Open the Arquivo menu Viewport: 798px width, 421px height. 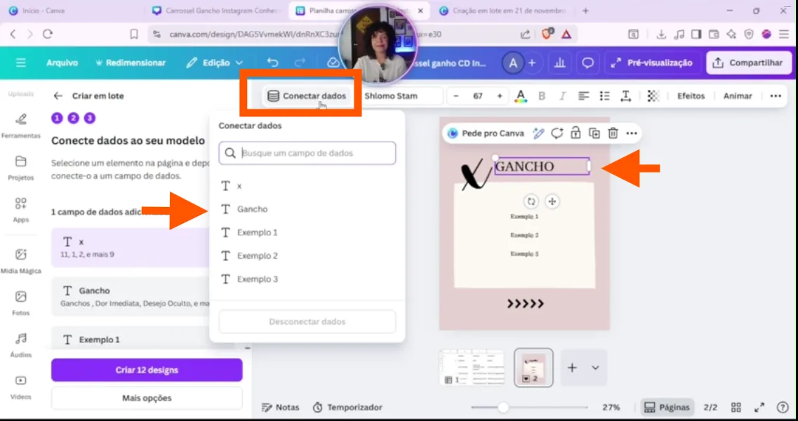tap(62, 62)
